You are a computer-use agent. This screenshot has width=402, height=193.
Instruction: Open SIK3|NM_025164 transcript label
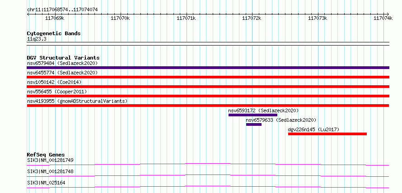tap(46, 183)
